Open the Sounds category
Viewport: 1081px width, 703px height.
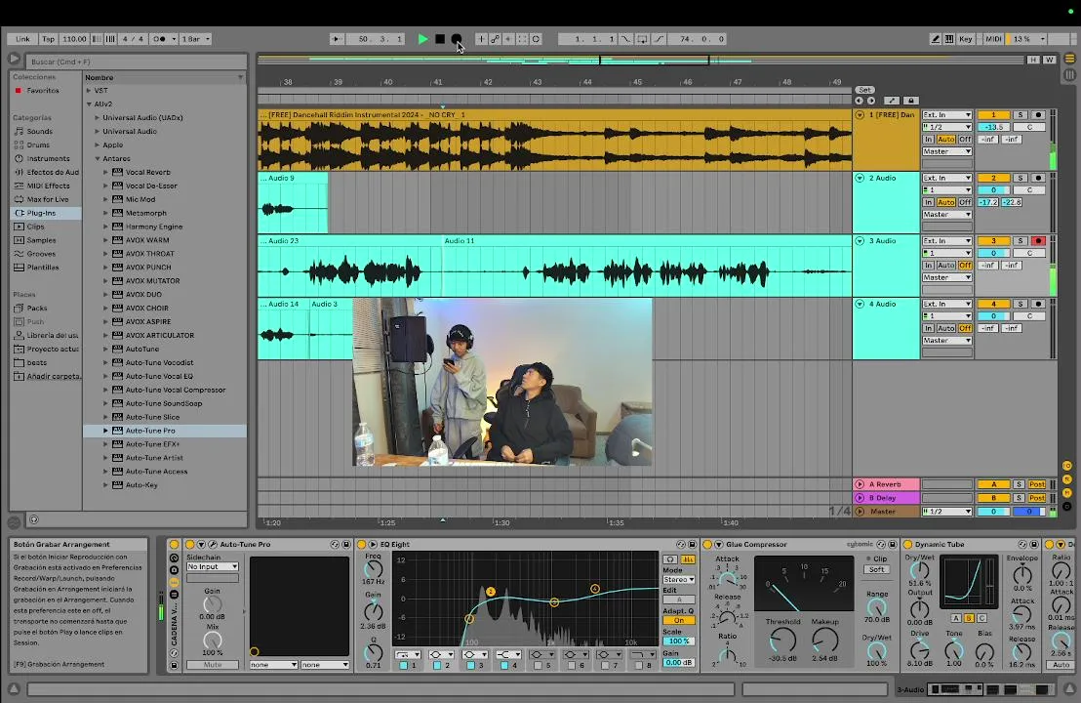click(x=39, y=131)
